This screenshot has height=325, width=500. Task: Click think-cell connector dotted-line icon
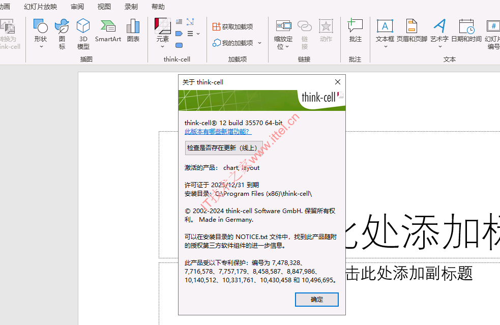click(x=190, y=22)
